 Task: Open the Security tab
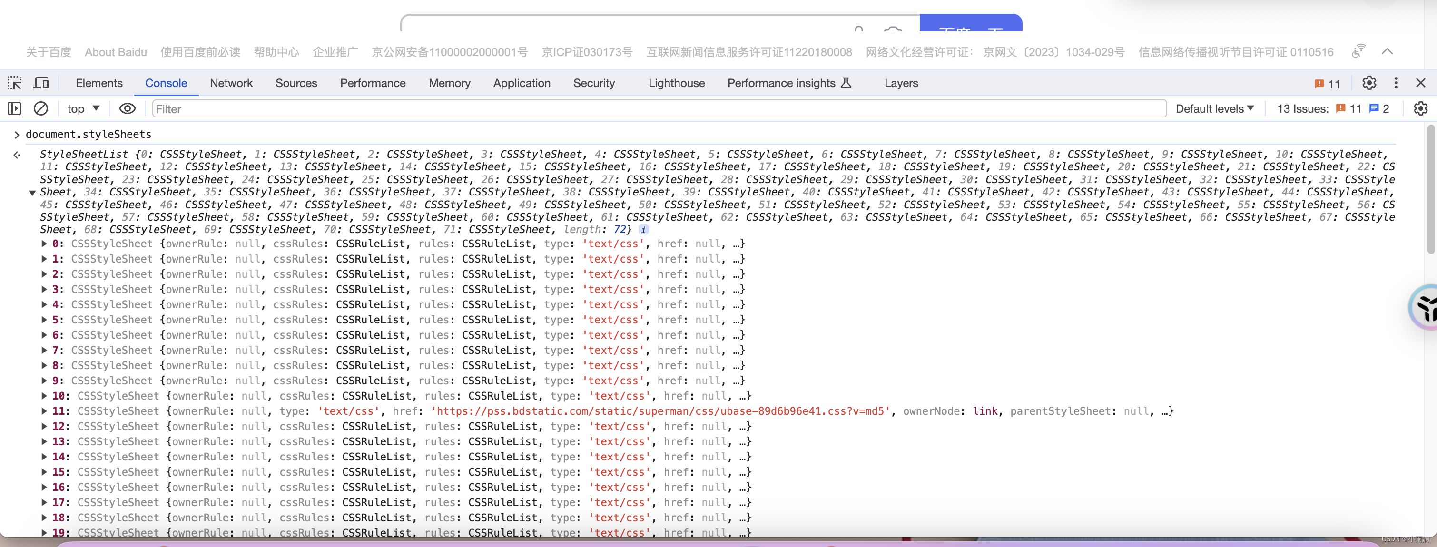click(x=594, y=83)
